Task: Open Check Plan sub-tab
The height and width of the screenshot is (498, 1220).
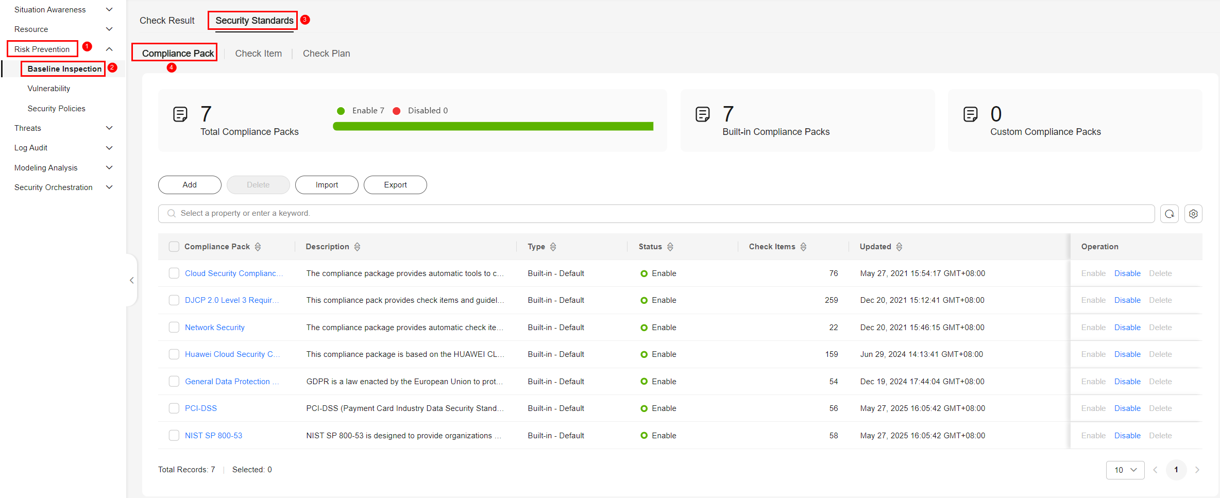Action: (327, 54)
